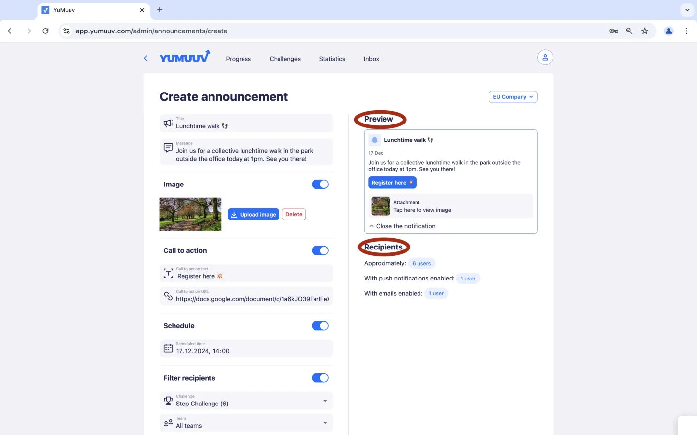Disable the Schedule switch

(x=320, y=326)
